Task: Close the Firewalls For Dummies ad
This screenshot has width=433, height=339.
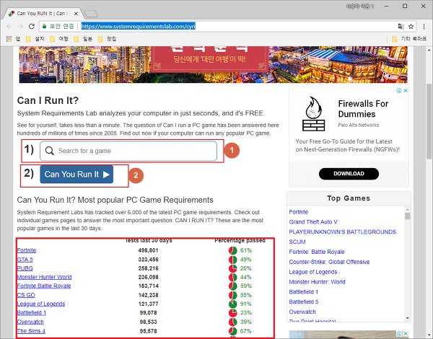Action: pyautogui.click(x=406, y=91)
